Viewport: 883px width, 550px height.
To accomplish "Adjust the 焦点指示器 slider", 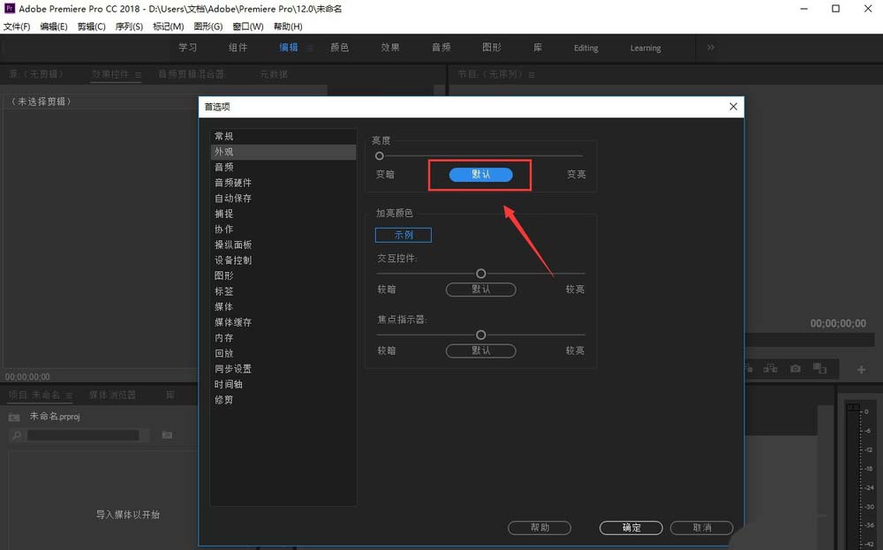I will click(481, 335).
